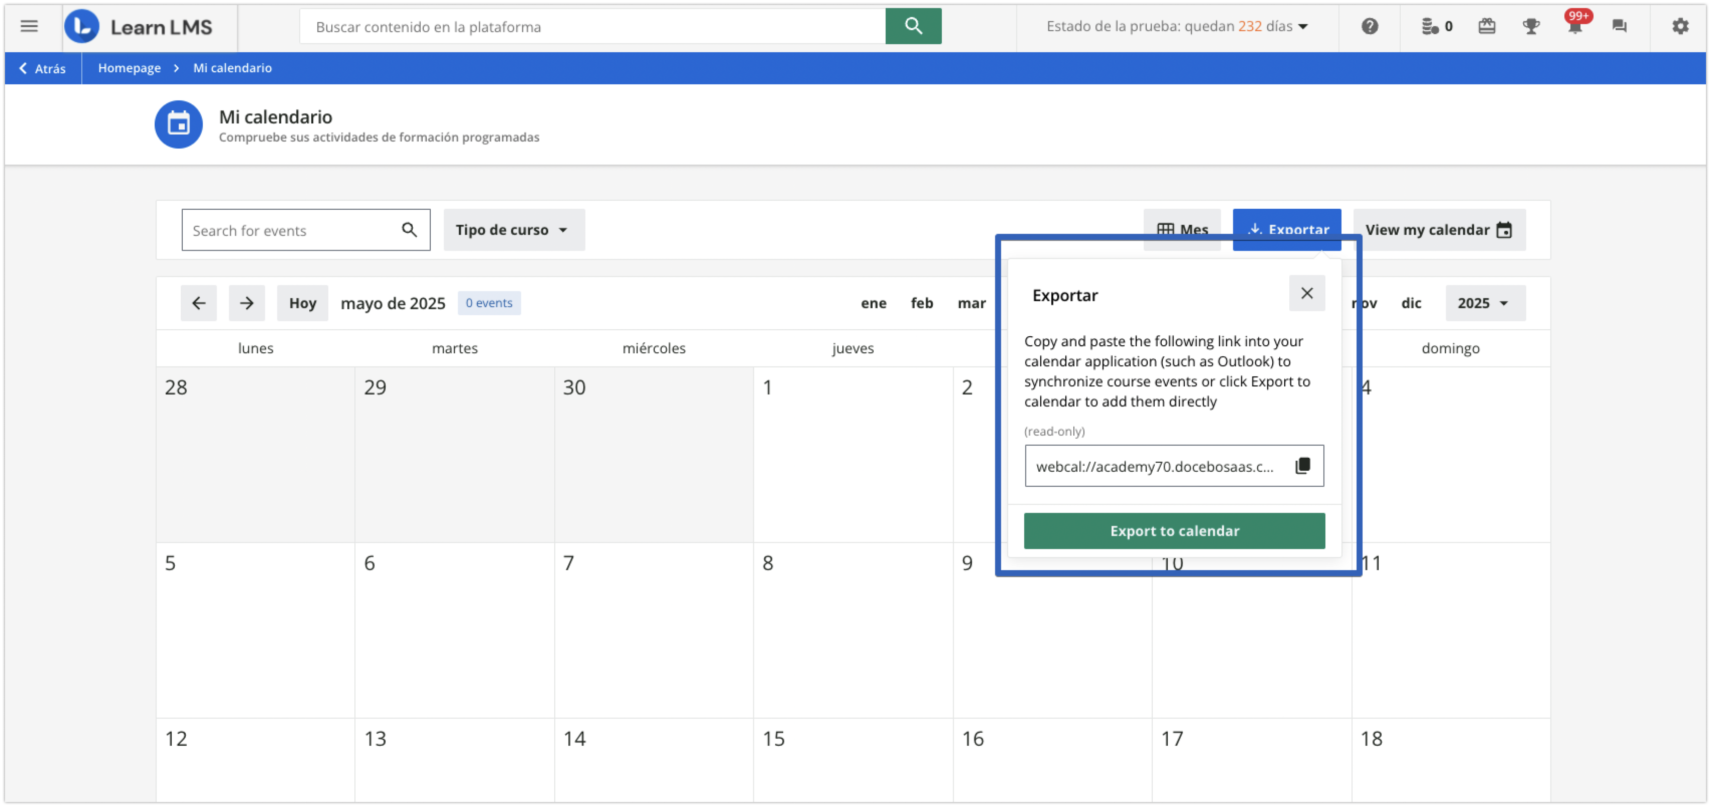
Task: Select the mar month tab
Action: pyautogui.click(x=971, y=303)
